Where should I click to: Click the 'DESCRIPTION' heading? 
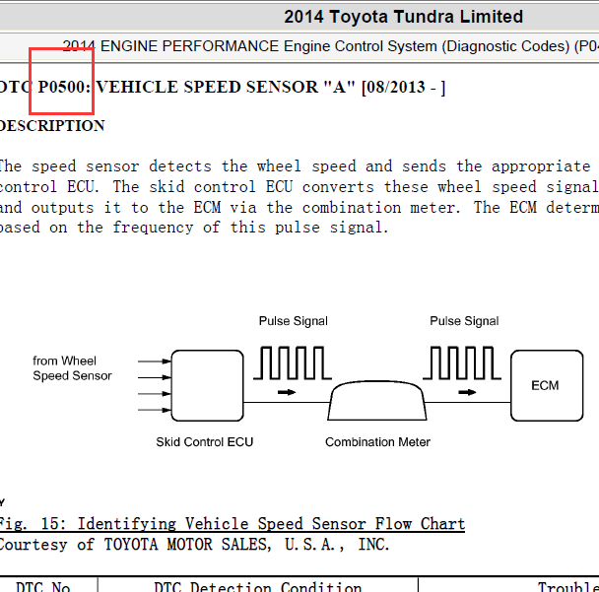pos(52,126)
